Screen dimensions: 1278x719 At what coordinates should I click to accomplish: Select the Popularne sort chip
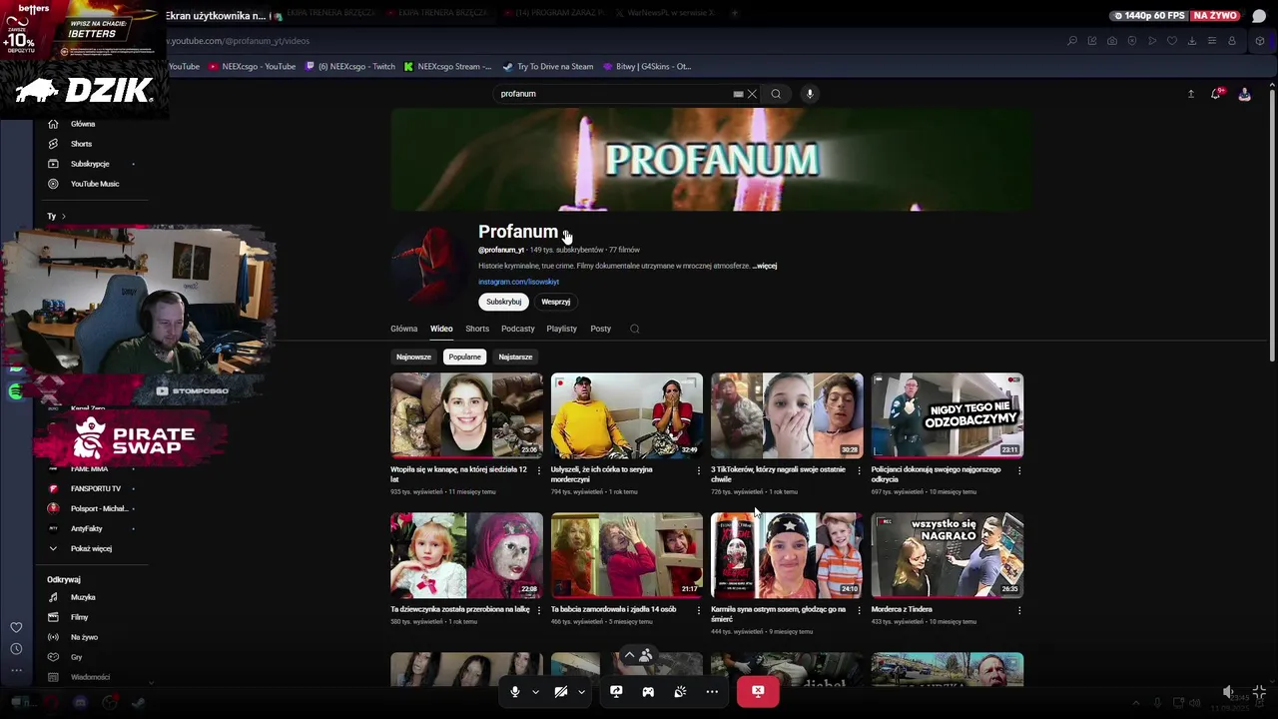click(x=464, y=357)
